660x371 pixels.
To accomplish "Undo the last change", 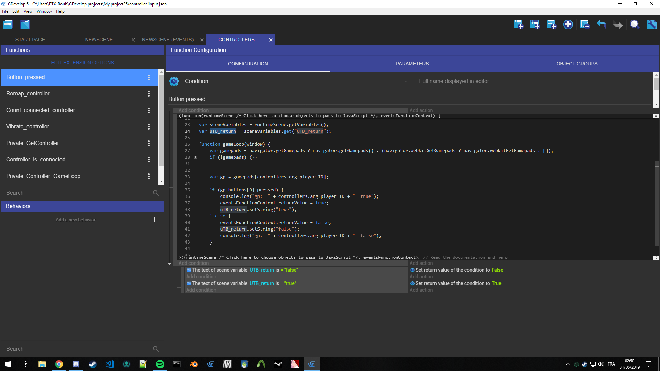I will pyautogui.click(x=601, y=24).
